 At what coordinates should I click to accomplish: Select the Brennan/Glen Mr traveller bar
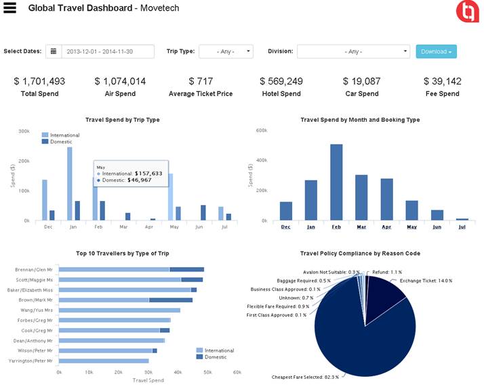click(x=129, y=269)
